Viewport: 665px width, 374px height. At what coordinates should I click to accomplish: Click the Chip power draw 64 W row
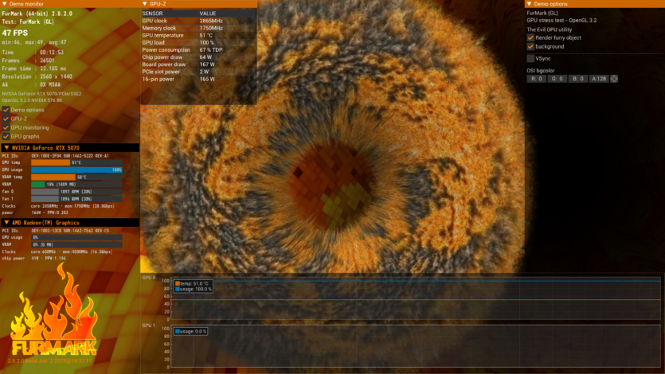point(198,57)
